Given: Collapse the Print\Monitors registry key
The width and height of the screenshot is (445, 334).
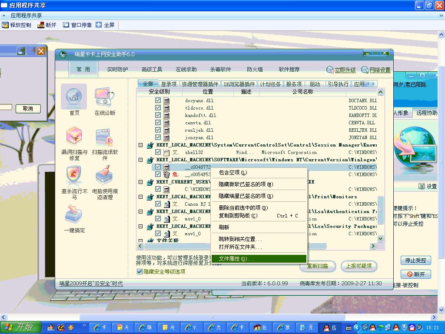Looking at the screenshot, I should tap(140, 197).
